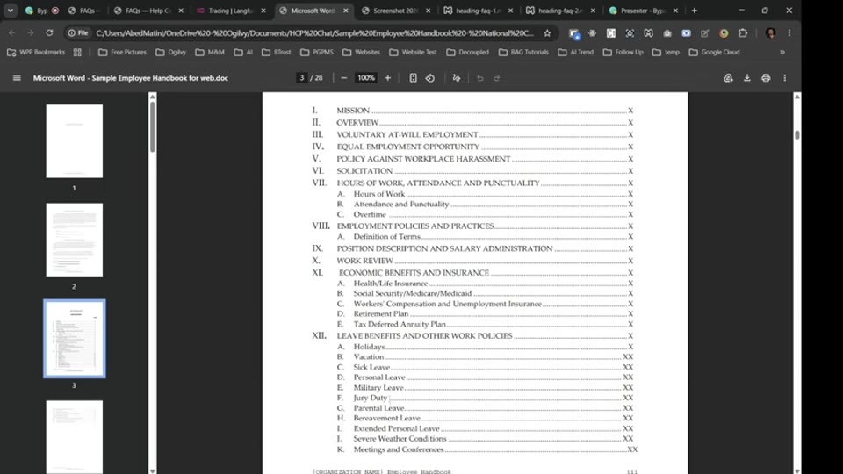843x474 pixels.
Task: Open the Follow Up bookmark folder
Action: 623,52
